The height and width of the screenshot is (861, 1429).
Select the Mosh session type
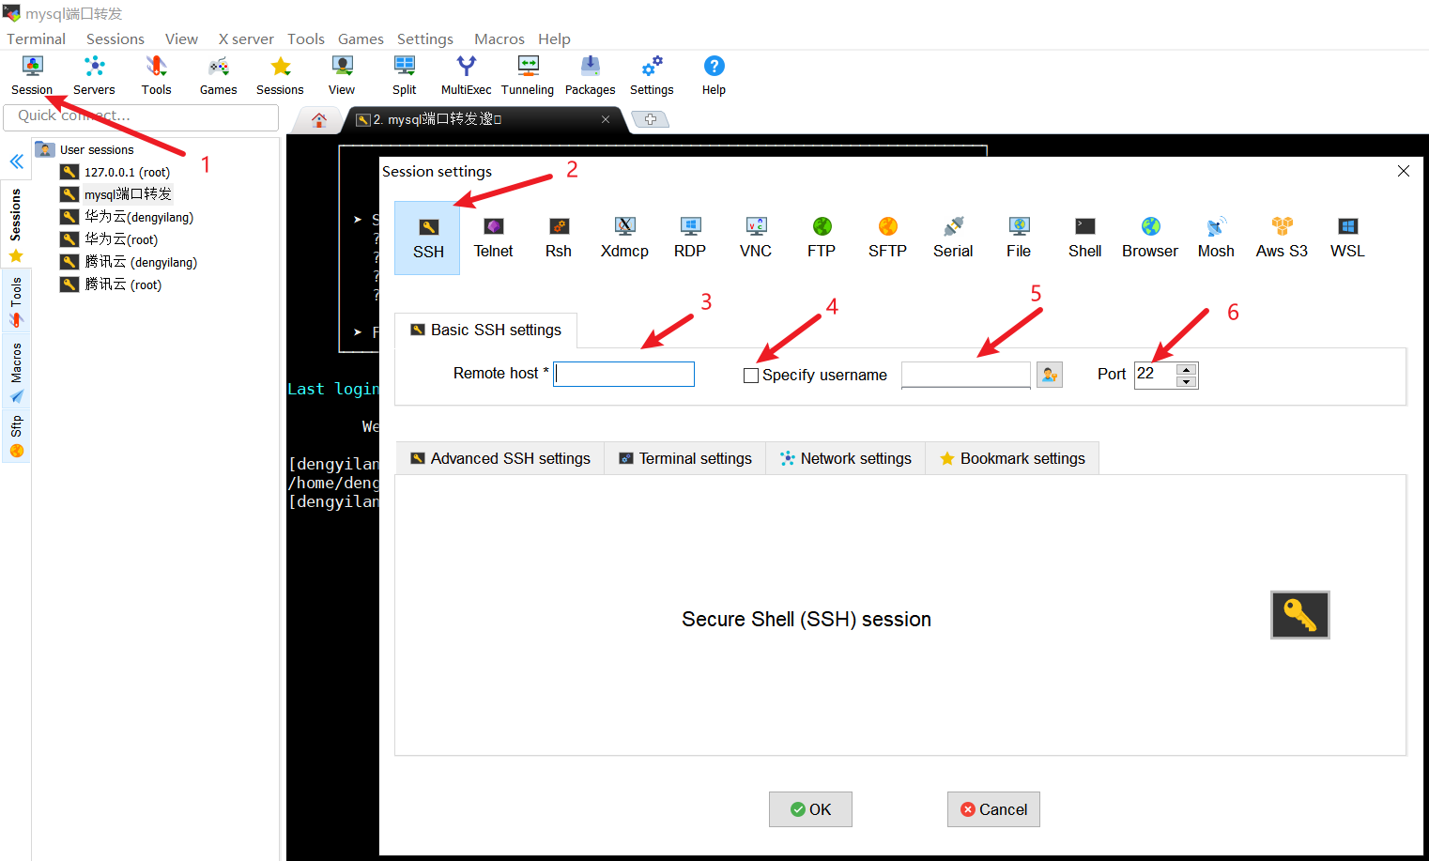click(1216, 238)
